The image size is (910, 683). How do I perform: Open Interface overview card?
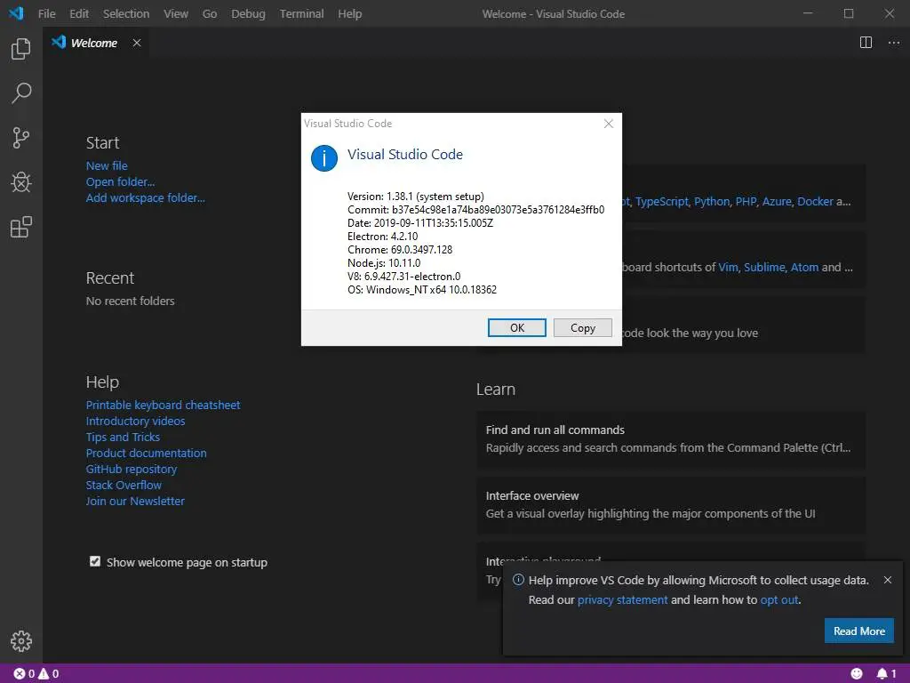tap(671, 505)
